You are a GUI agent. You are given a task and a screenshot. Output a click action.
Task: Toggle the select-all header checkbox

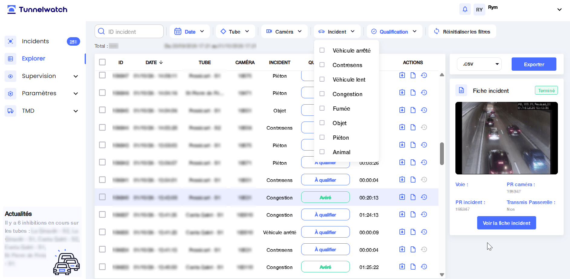tap(102, 62)
